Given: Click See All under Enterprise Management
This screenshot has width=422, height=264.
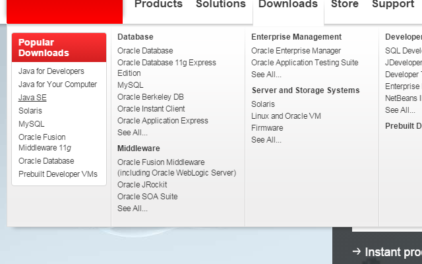Looking at the screenshot, I should point(266,75).
